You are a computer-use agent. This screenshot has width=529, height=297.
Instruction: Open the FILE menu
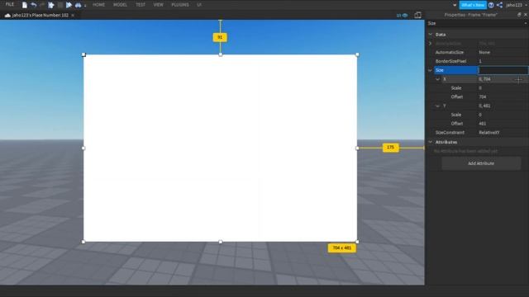pos(10,5)
